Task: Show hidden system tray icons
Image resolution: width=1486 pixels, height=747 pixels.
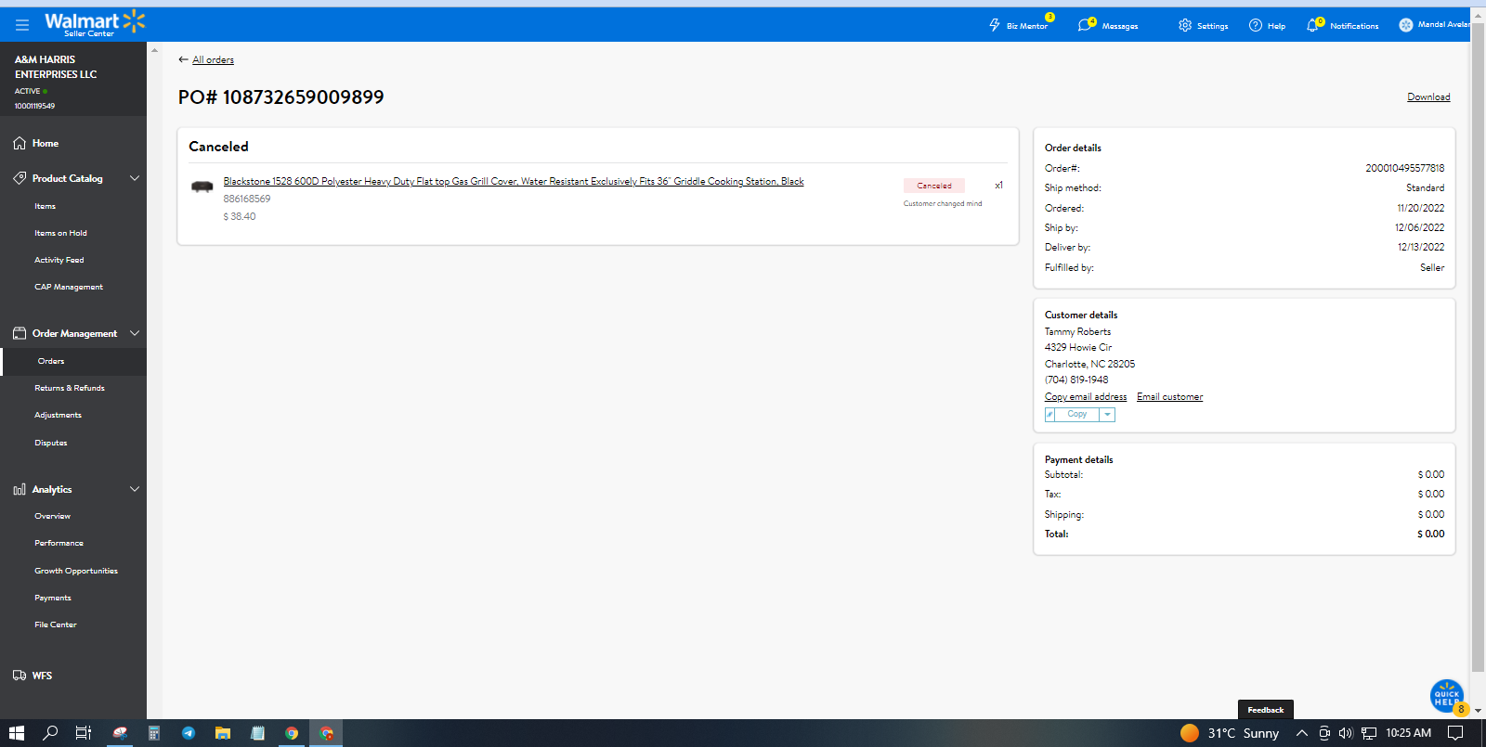Action: pos(1302,733)
